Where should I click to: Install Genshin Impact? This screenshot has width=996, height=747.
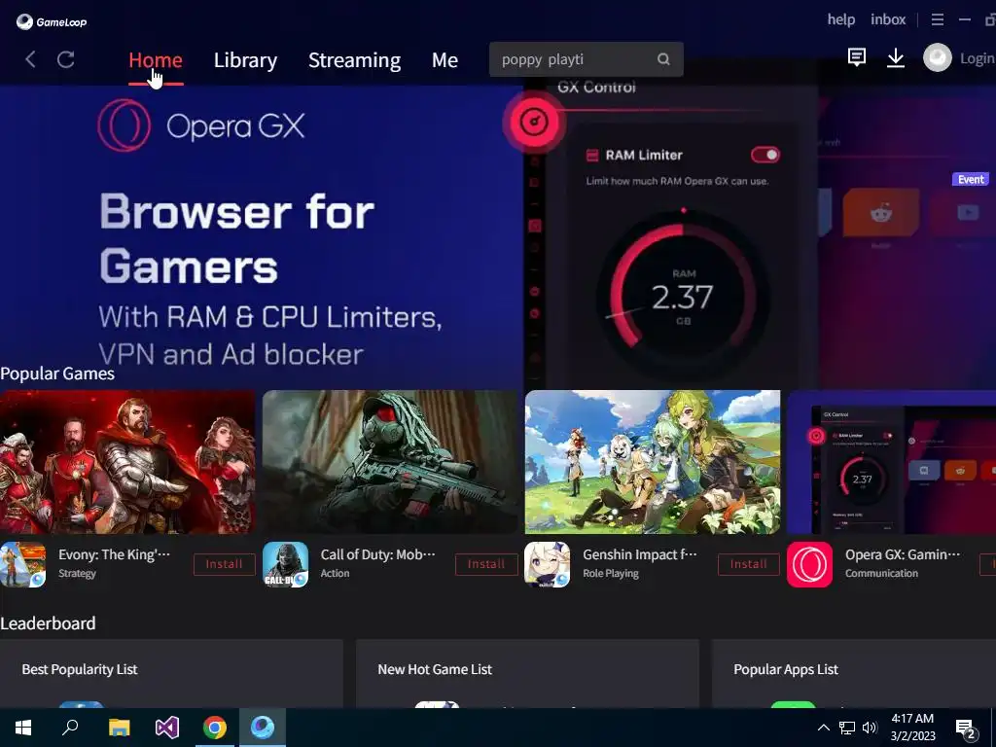point(749,564)
